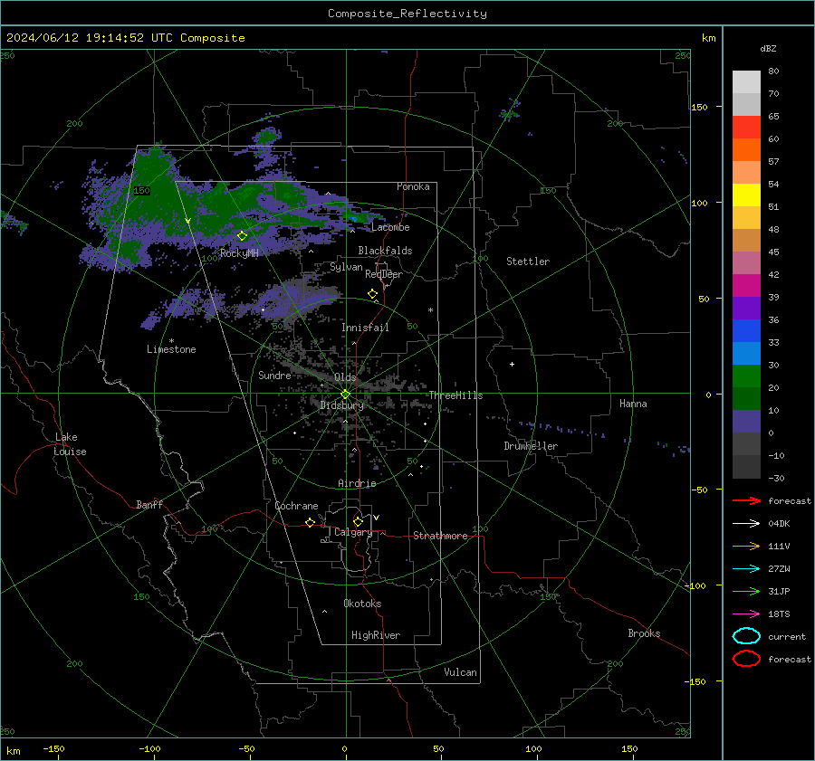The image size is (815, 761).
Task: Click the white 04DK arrow icon
Action: (x=746, y=523)
